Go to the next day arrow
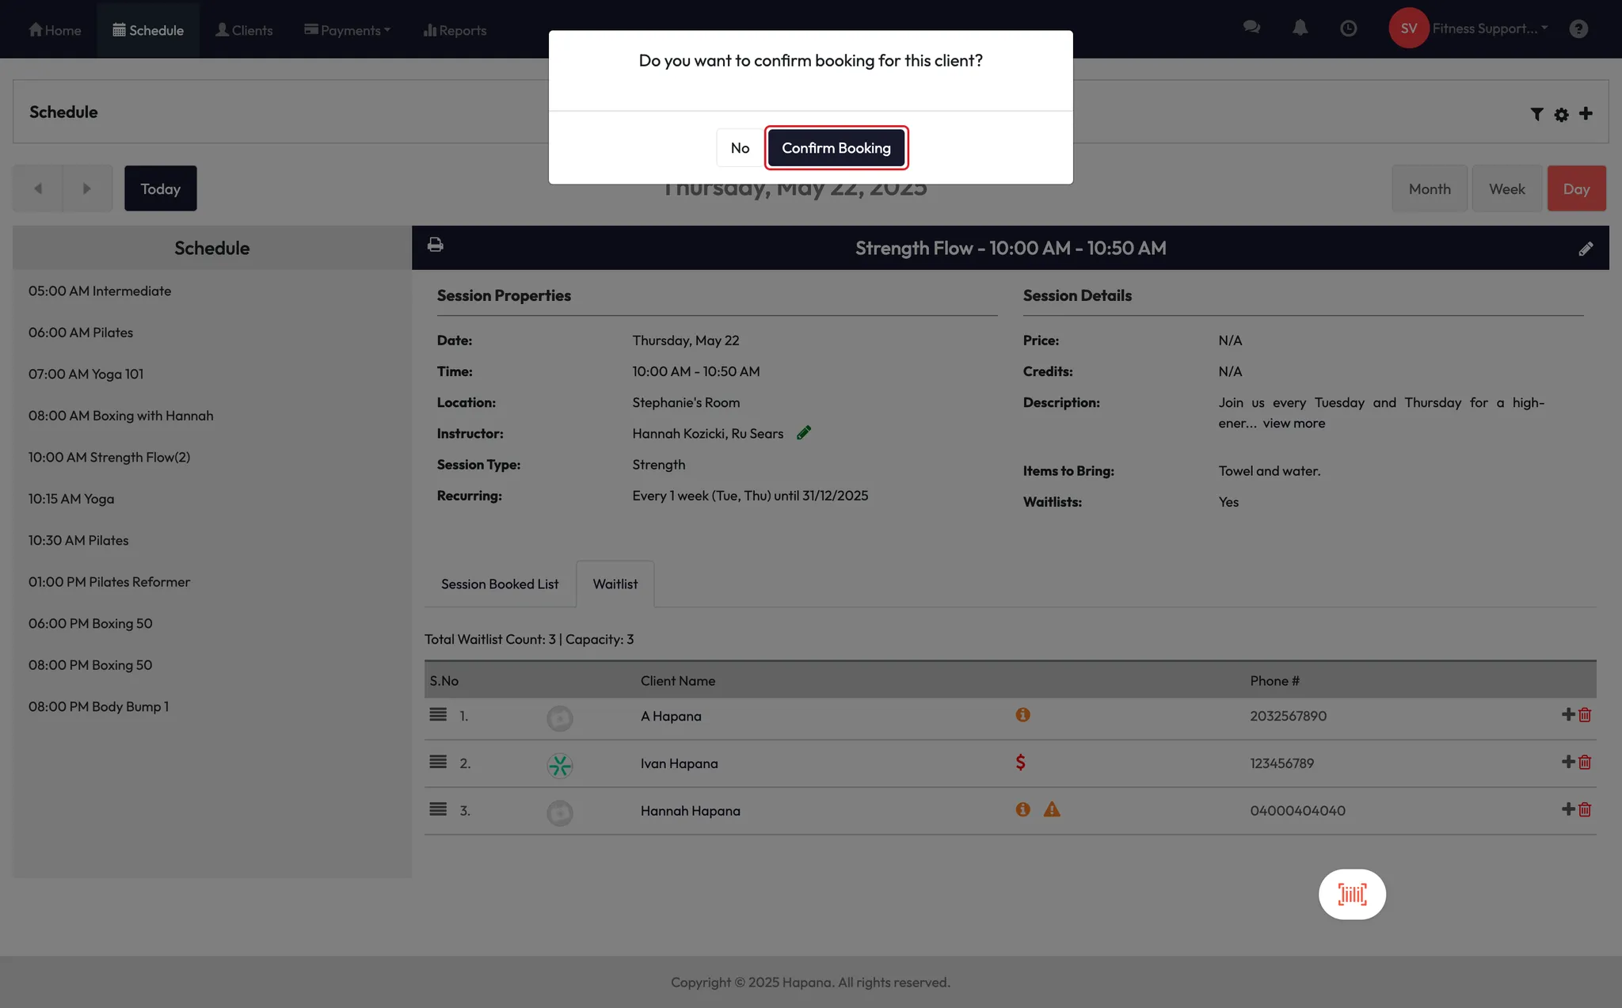The height and width of the screenshot is (1008, 1622). (x=87, y=188)
